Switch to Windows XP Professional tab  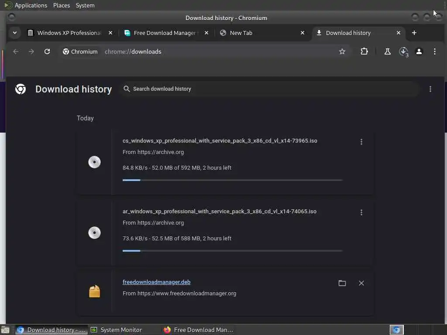69,33
